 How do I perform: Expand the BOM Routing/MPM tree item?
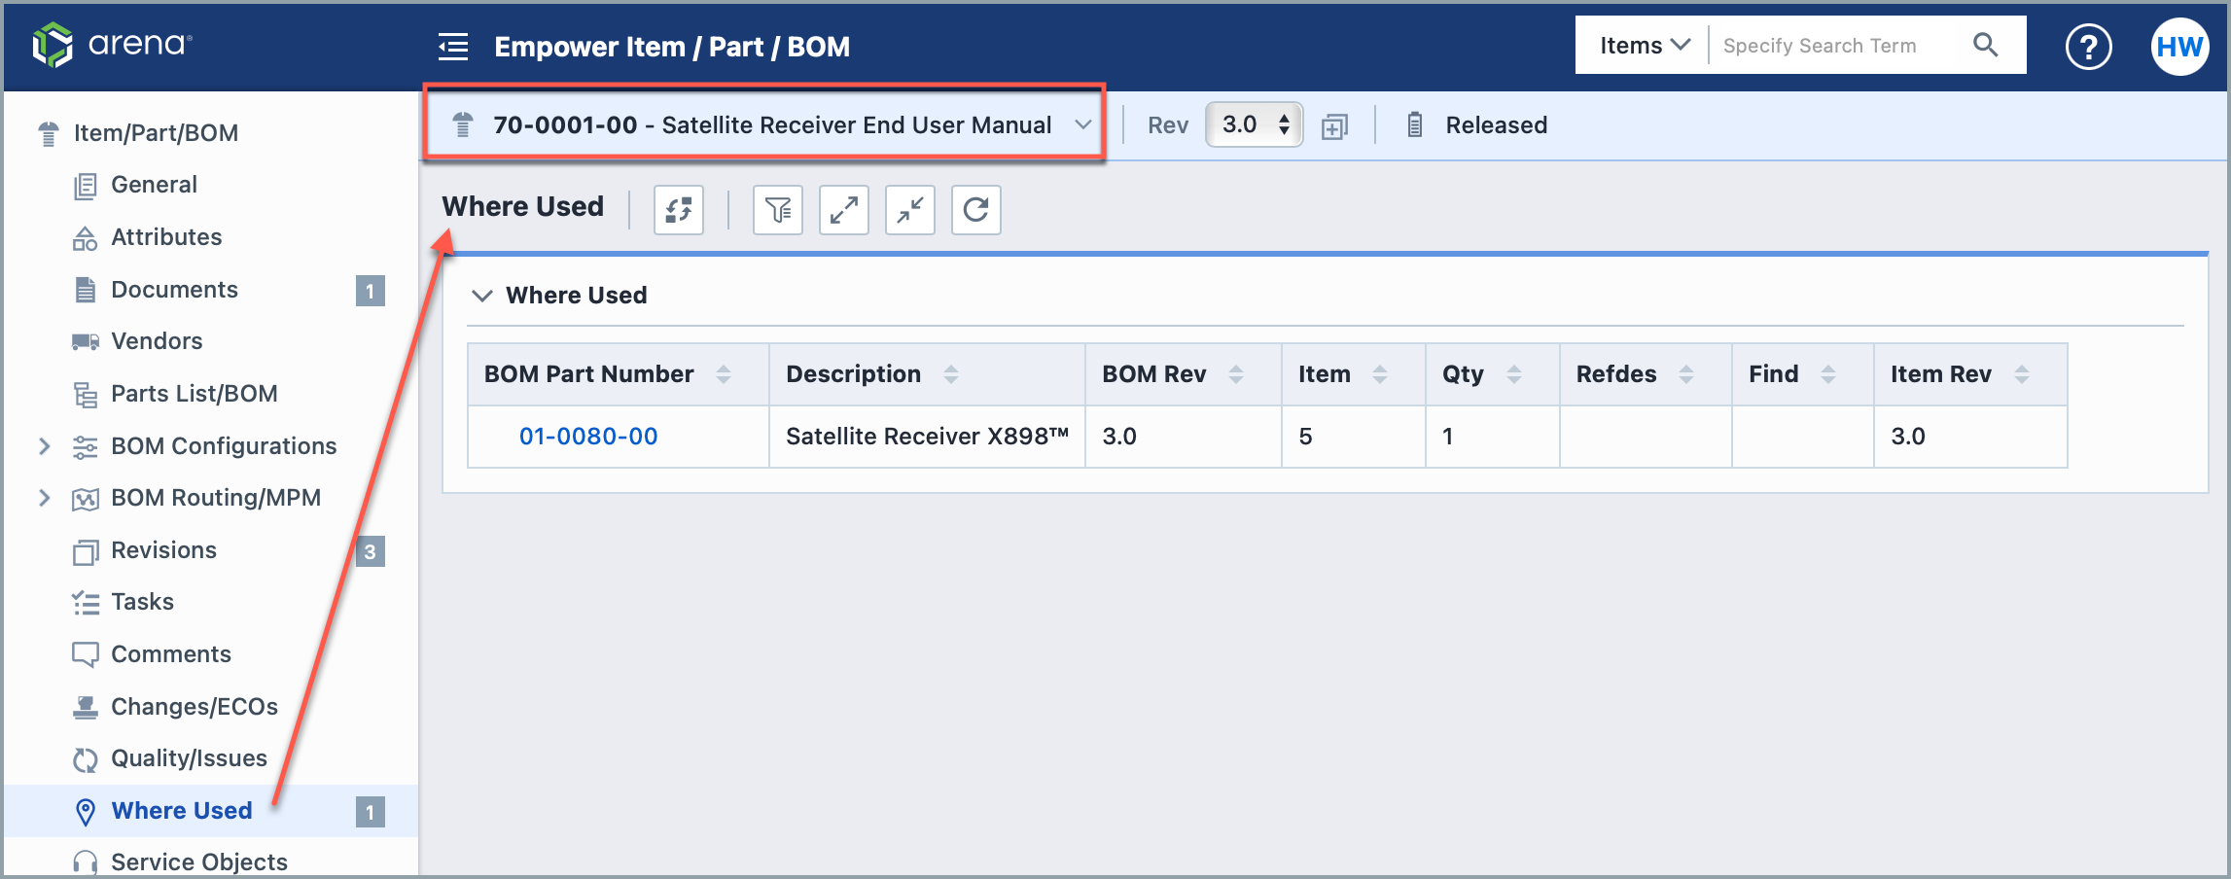coord(44,498)
